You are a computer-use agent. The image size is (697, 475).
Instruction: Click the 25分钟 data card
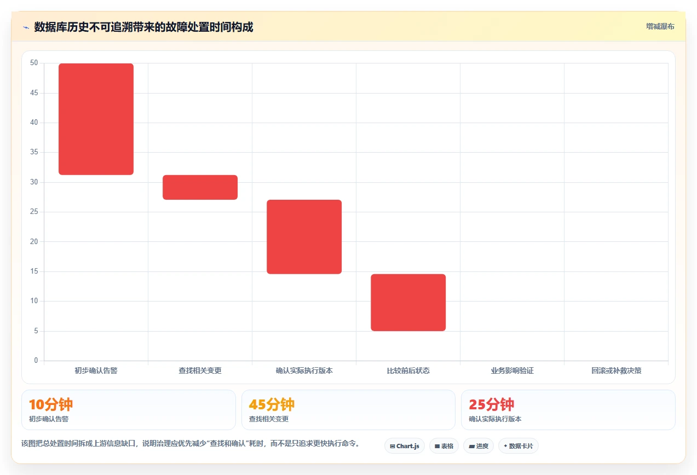(x=568, y=410)
